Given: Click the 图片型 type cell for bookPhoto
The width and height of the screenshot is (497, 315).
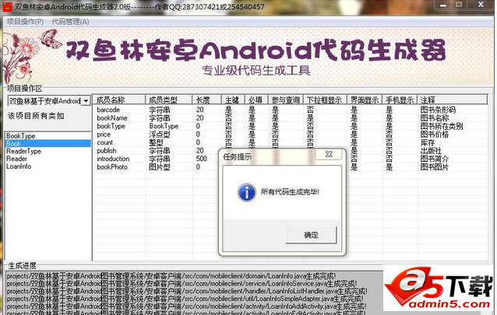Looking at the screenshot, I should [x=160, y=167].
